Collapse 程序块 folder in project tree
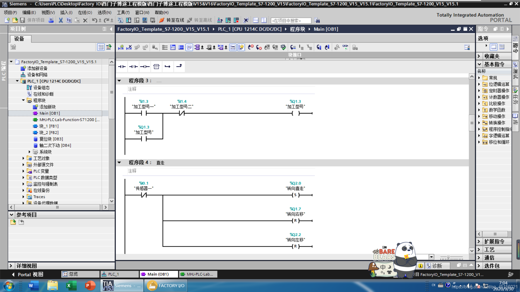The height and width of the screenshot is (292, 520). click(23, 100)
